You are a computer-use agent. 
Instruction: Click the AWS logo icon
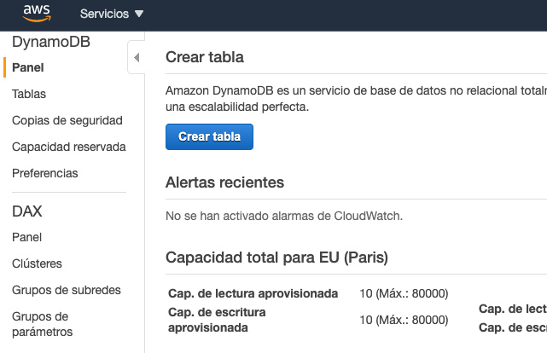(x=37, y=13)
